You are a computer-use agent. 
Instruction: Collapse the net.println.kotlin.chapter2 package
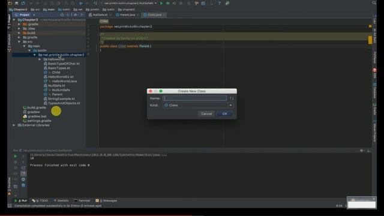(35, 55)
